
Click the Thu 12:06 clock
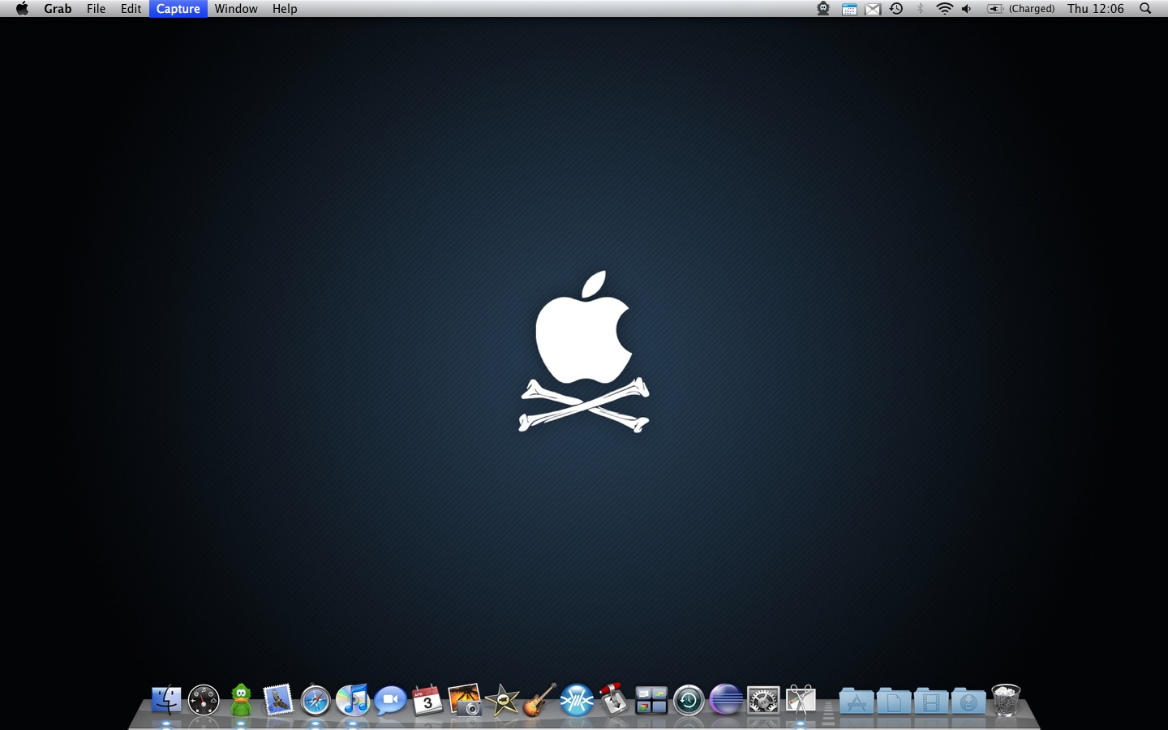[1096, 9]
